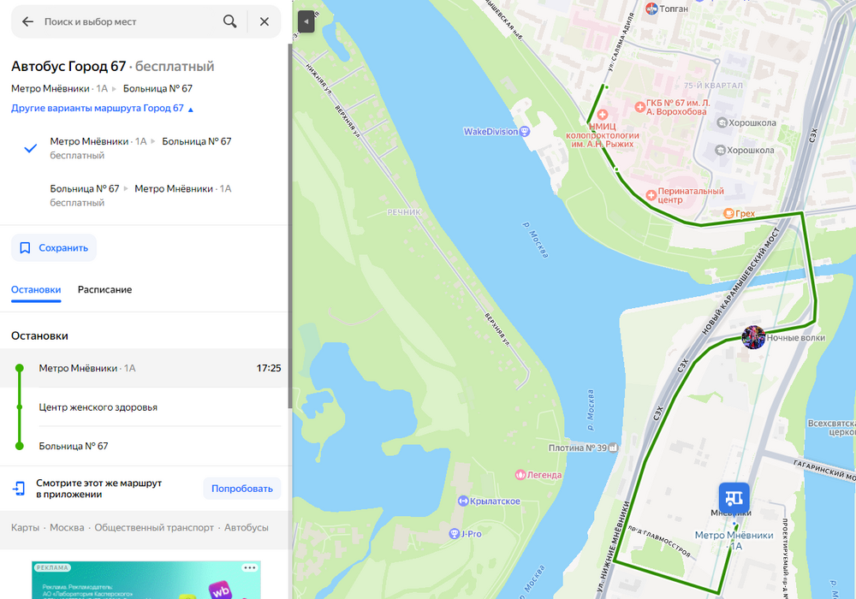Click the blue bus stop icon on map
This screenshot has width=856, height=599.
click(x=734, y=497)
